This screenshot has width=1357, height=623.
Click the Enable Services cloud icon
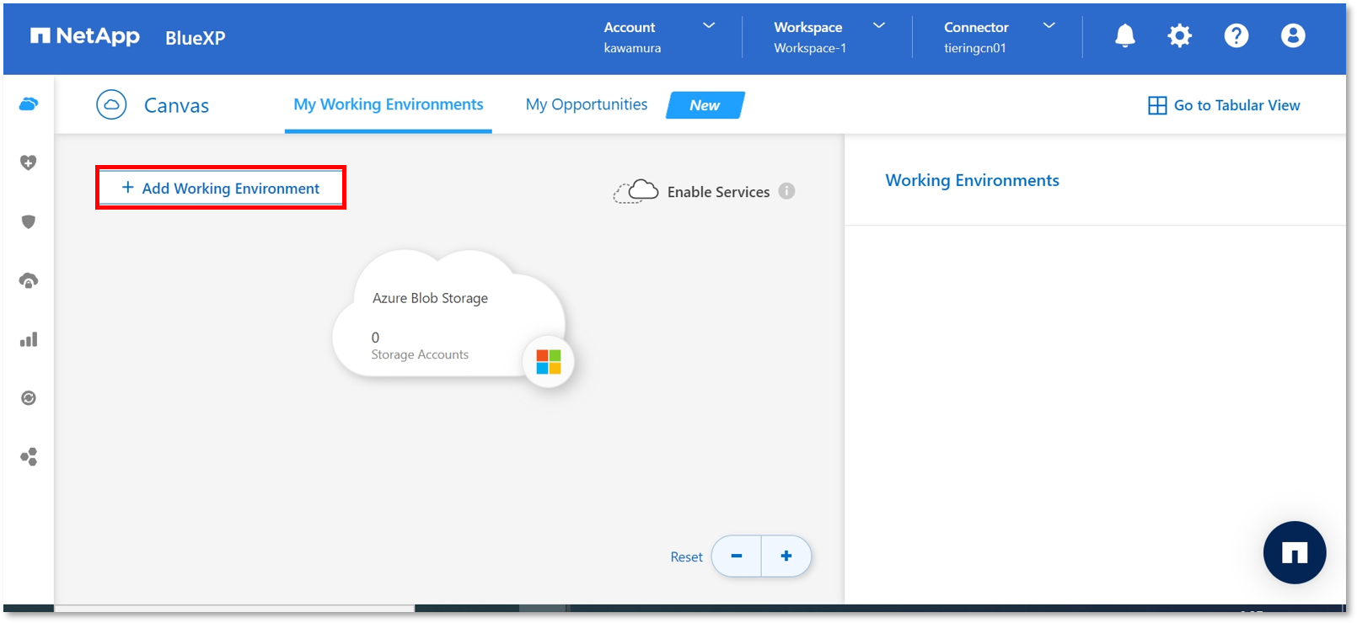[x=636, y=191]
